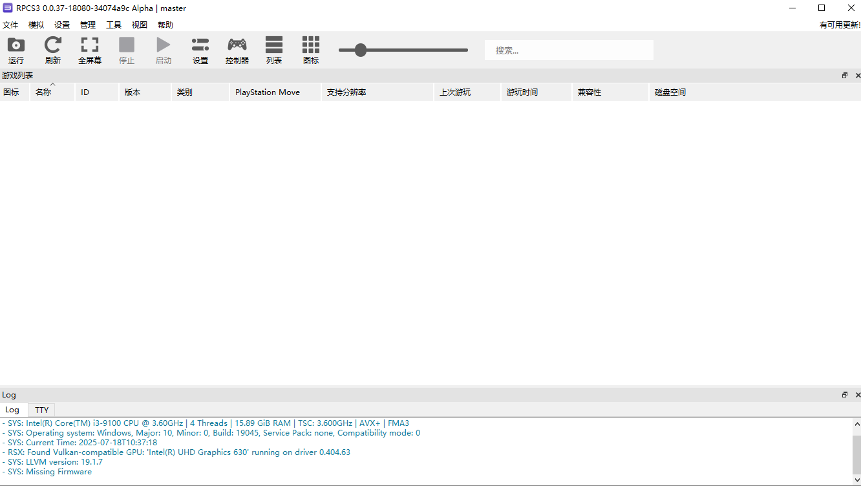This screenshot has height=486, width=861.
Task: Open the 管理 menu
Action: [x=88, y=25]
